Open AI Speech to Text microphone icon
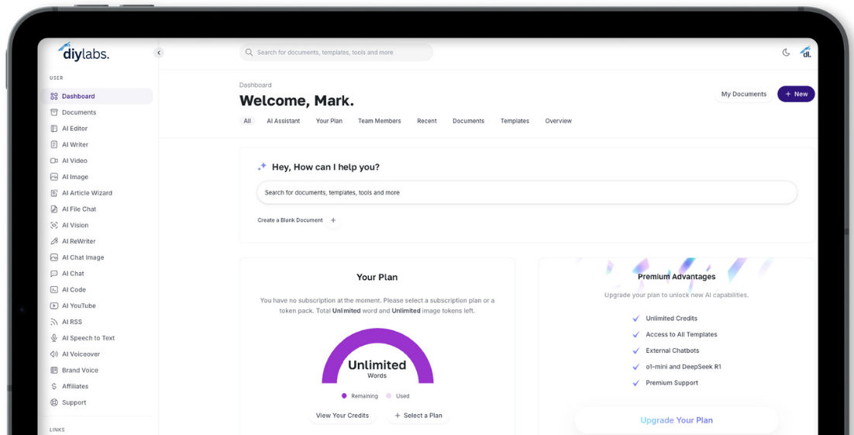Image resolution: width=854 pixels, height=435 pixels. tap(54, 338)
